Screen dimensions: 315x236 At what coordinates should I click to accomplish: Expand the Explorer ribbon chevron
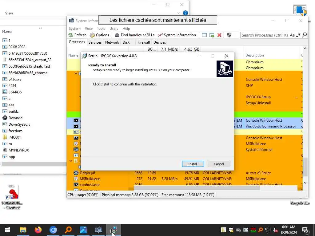click(179, 13)
